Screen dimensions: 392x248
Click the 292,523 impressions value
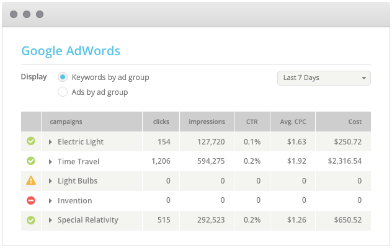211,220
